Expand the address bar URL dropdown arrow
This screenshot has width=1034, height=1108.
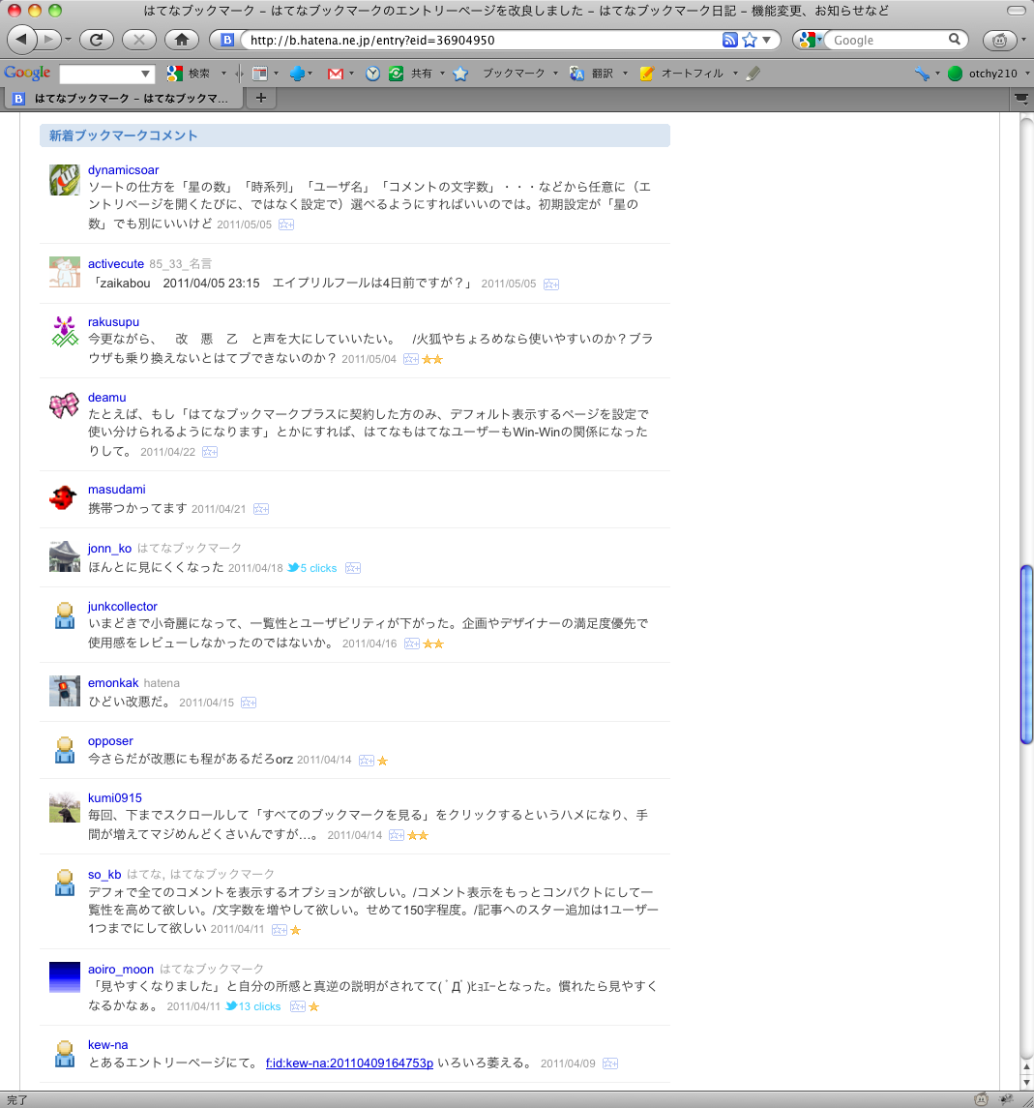[766, 41]
